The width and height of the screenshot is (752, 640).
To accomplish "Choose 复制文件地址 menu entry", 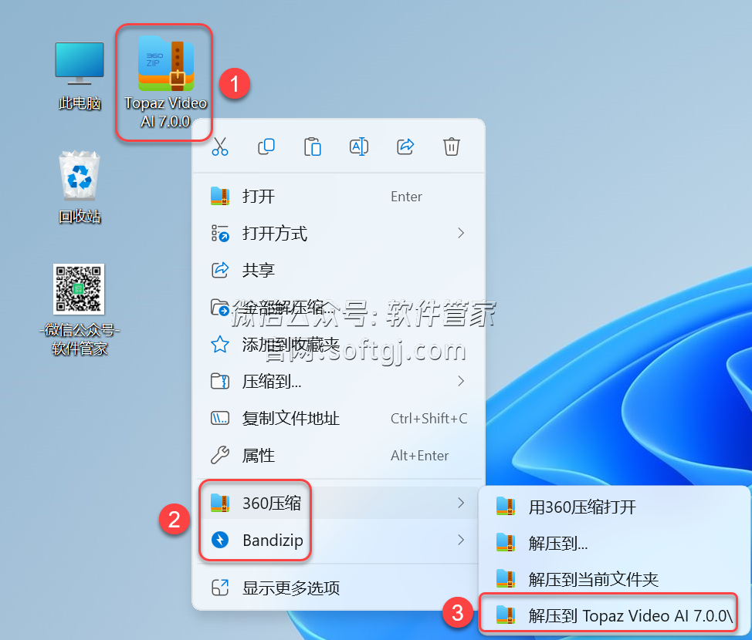I will 340,418.
